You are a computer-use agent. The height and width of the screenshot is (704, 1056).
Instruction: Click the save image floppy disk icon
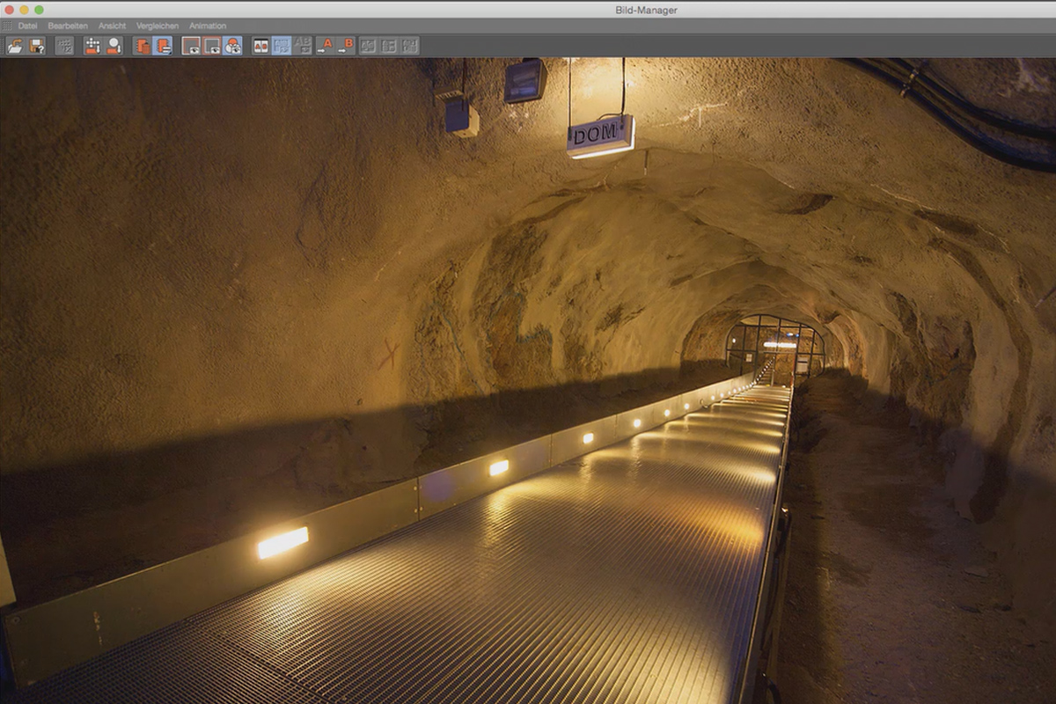[36, 46]
